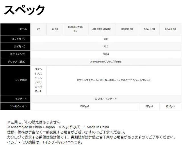Screen dimensions: 182x151
Task: Click the Ai-ONE Pistolグリップ cell
Action: pyautogui.click(x=106, y=61)
